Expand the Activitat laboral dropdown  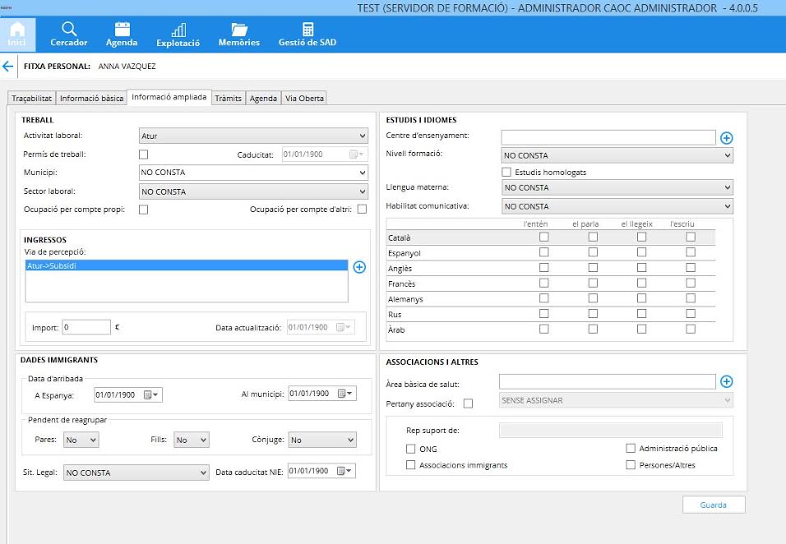(x=253, y=136)
